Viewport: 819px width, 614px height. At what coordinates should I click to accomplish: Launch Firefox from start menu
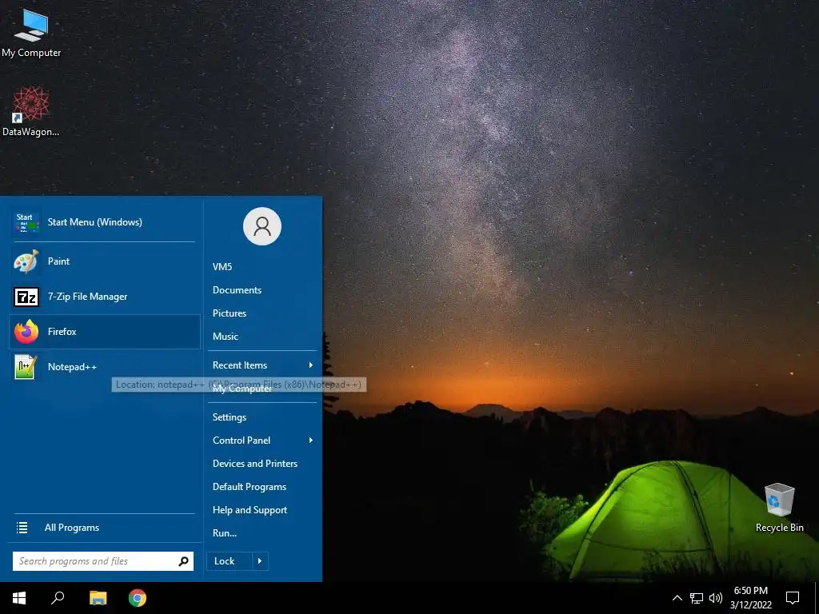click(x=105, y=332)
